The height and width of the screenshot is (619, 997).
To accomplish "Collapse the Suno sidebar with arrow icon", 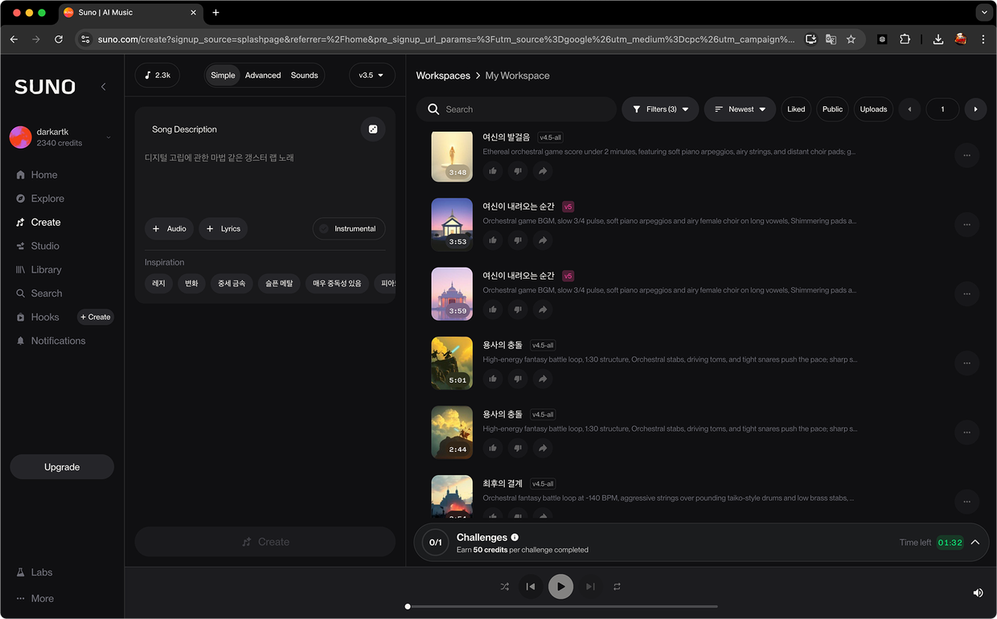I will pyautogui.click(x=103, y=87).
